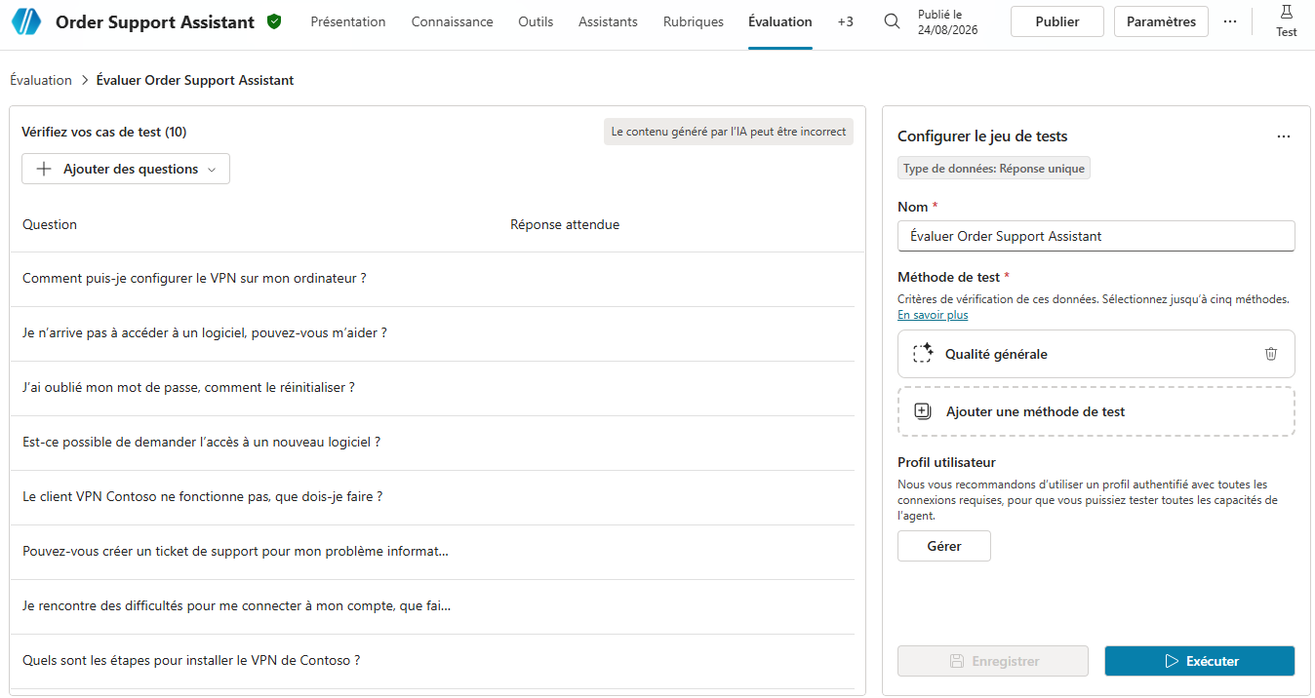Click Ajouter une méthode de test
This screenshot has width=1315, height=698.
coord(1096,411)
